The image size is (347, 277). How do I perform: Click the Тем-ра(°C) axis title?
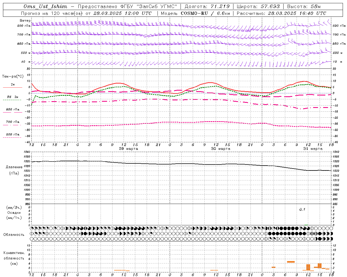click(13, 77)
